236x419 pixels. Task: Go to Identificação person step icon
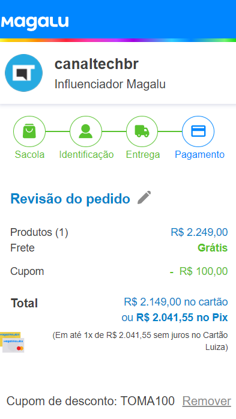coord(85,131)
